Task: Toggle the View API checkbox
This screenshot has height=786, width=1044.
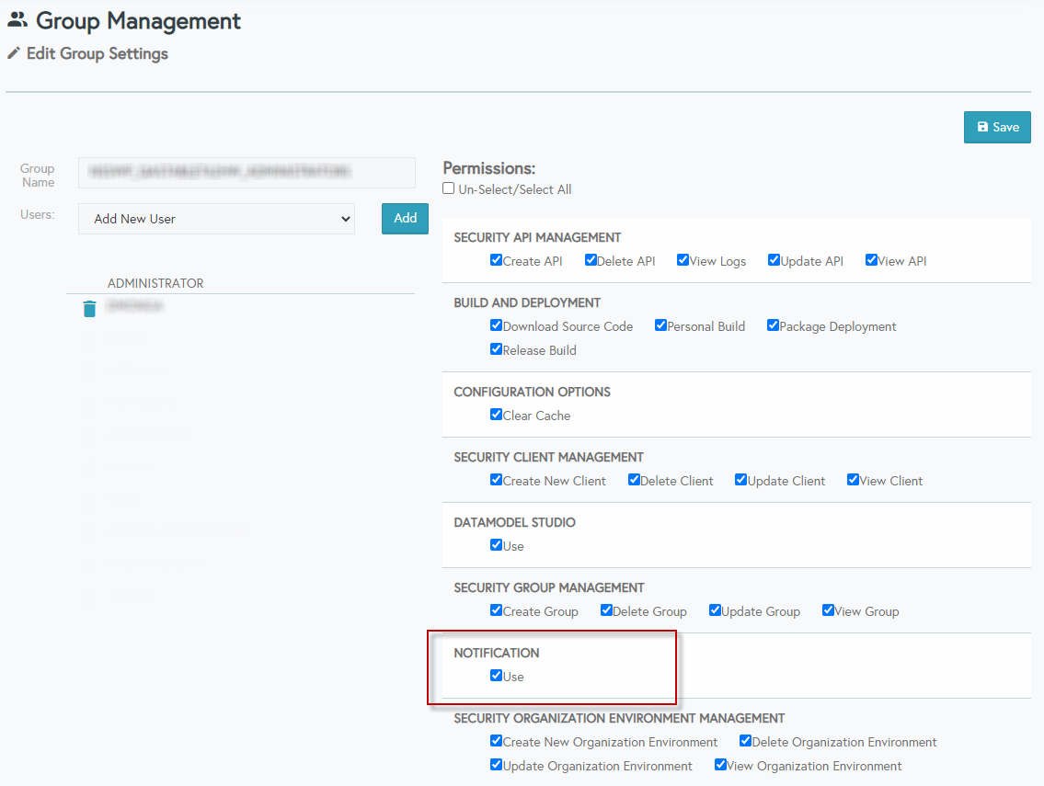Action: coord(871,259)
